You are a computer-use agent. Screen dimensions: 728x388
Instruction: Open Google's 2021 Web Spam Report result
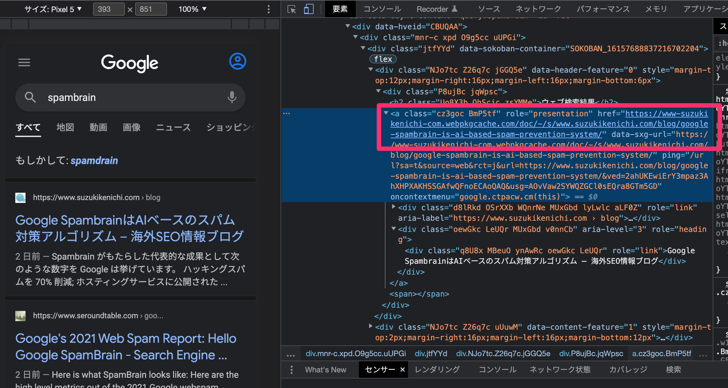(126, 347)
